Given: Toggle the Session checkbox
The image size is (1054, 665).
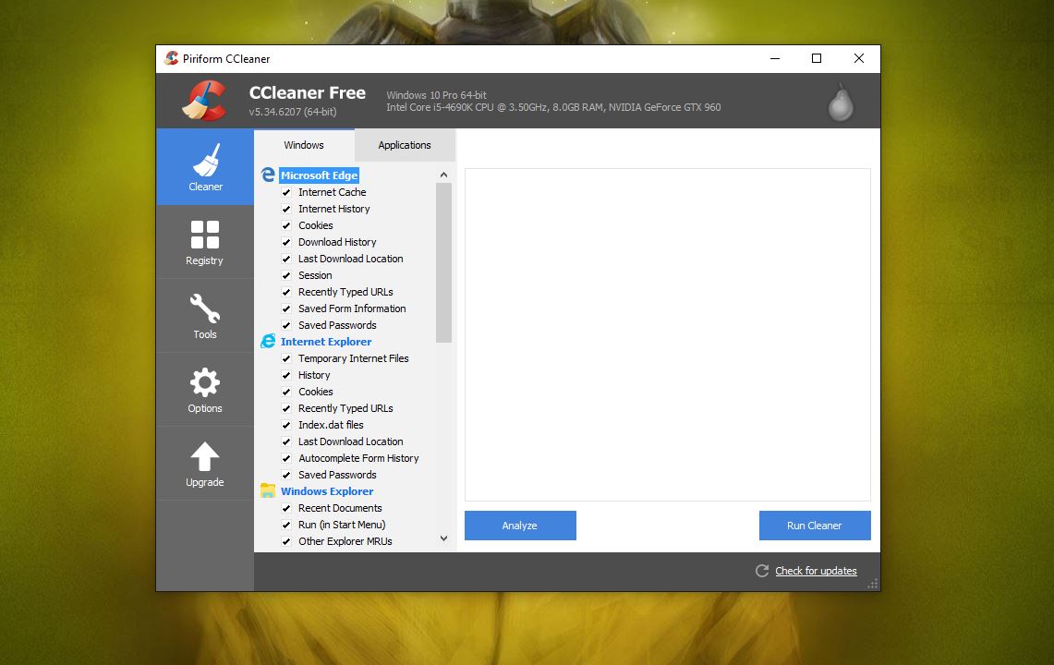Looking at the screenshot, I should [286, 275].
